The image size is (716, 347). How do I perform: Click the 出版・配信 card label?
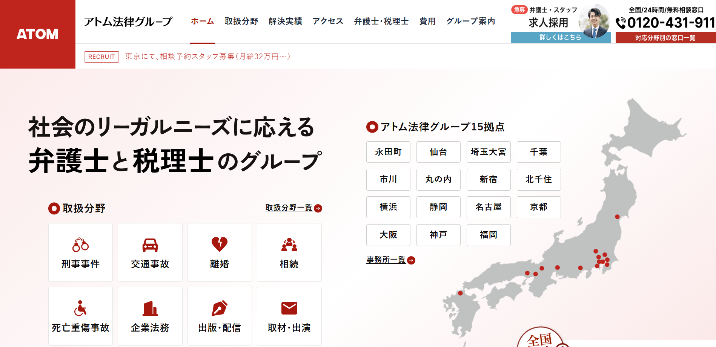coord(220,328)
